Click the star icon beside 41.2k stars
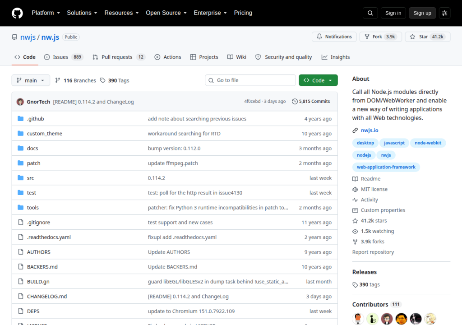This screenshot has height=325, width=462. (x=355, y=221)
